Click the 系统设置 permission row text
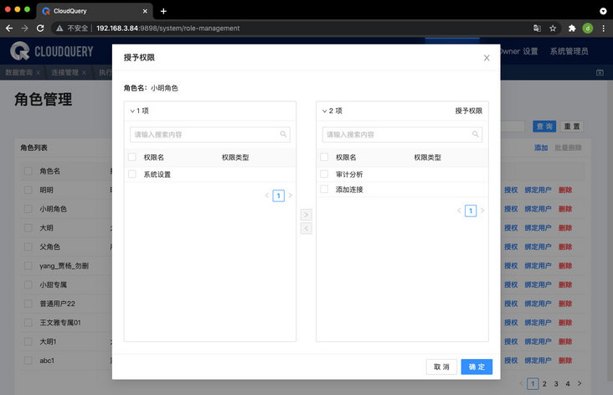This screenshot has height=395, width=613. (157, 174)
